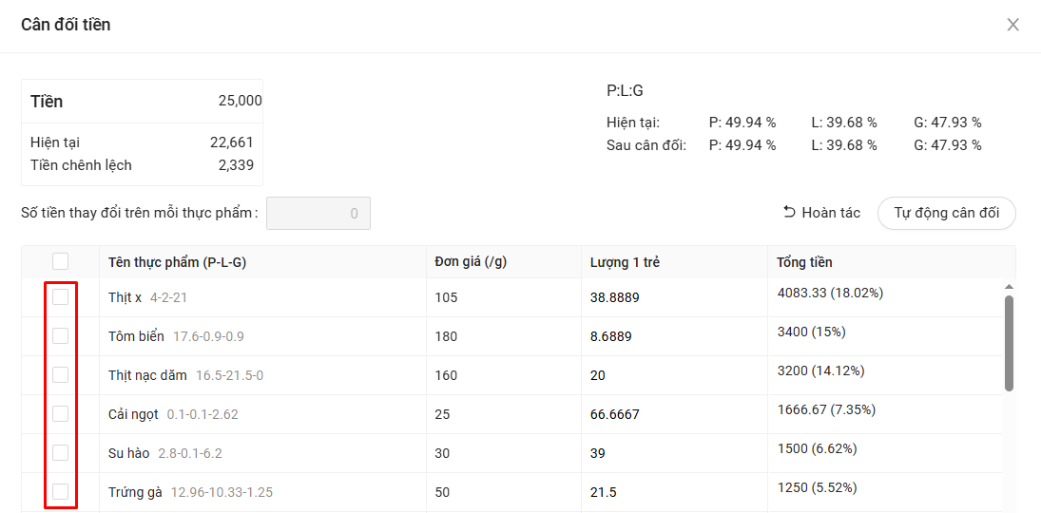
Task: Click the Trứng gà food name cell
Action: pos(135,492)
